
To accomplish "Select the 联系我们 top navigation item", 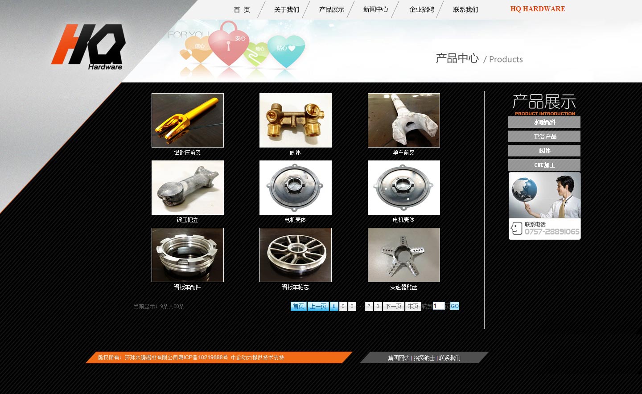I will click(x=465, y=9).
